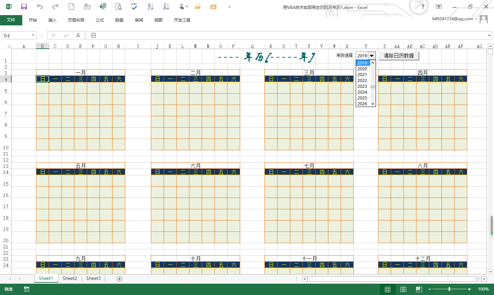
Task: Open print preview magnifier icon
Action: [x=118, y=7]
